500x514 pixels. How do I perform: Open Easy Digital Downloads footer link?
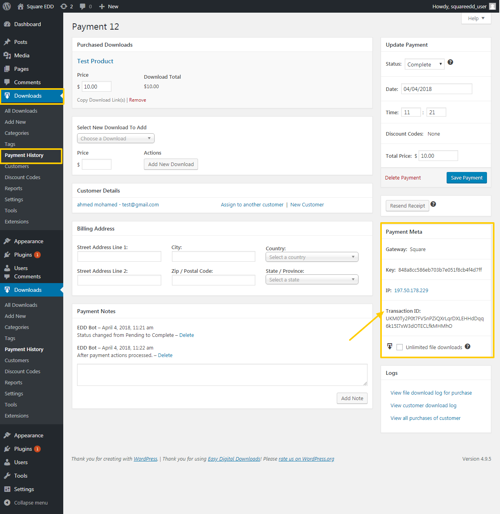tap(234, 459)
